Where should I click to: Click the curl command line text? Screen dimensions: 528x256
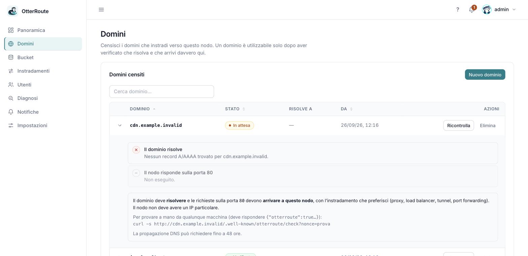pos(231,224)
